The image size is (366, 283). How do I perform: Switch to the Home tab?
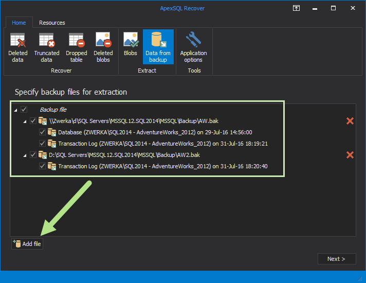pyautogui.click(x=19, y=23)
